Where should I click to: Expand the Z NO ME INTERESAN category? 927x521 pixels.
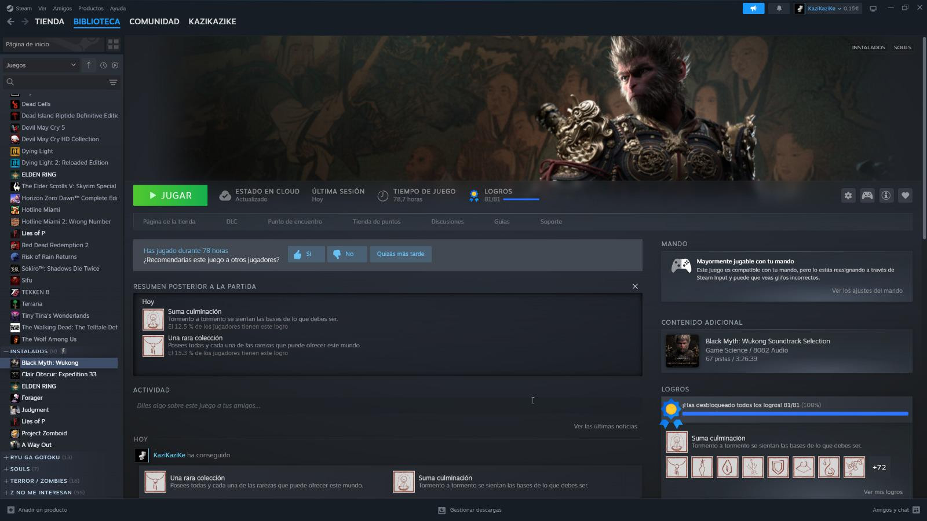(x=6, y=493)
